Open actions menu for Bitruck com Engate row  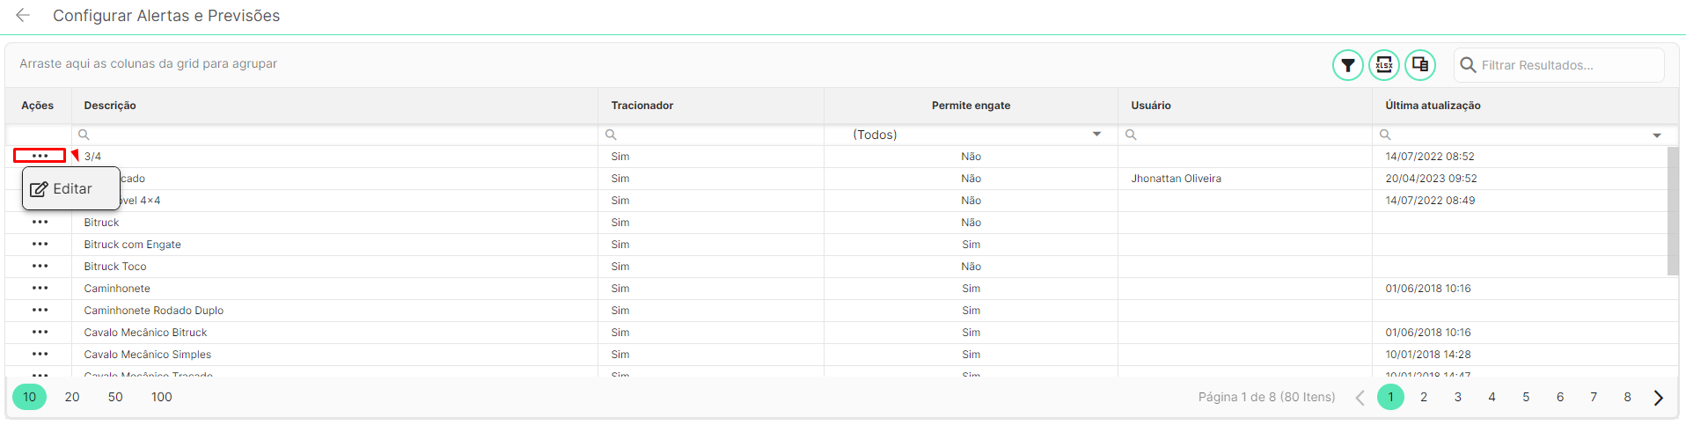40,244
